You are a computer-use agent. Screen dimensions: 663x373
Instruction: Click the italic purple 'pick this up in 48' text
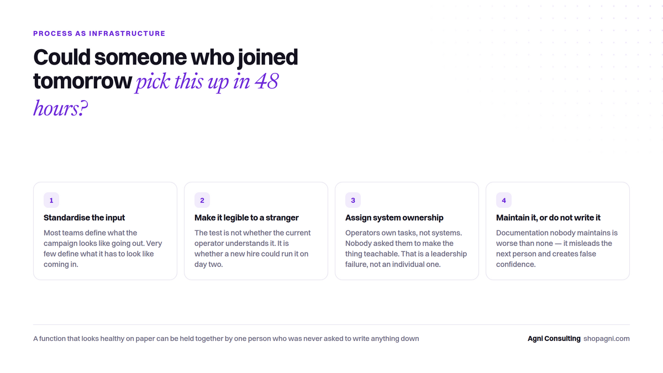[207, 82]
